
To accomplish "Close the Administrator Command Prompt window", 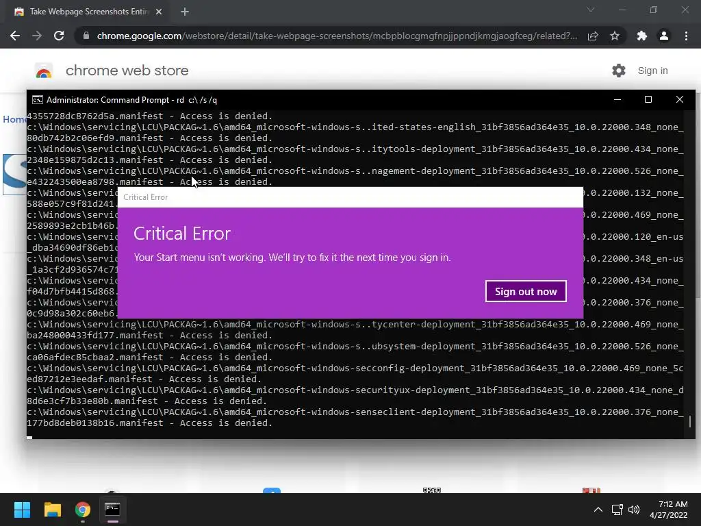I will pos(680,100).
